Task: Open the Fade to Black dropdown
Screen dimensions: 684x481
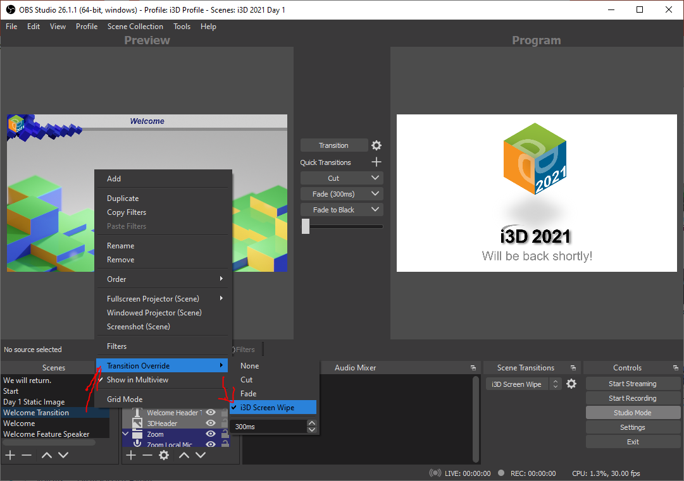Action: click(x=375, y=209)
